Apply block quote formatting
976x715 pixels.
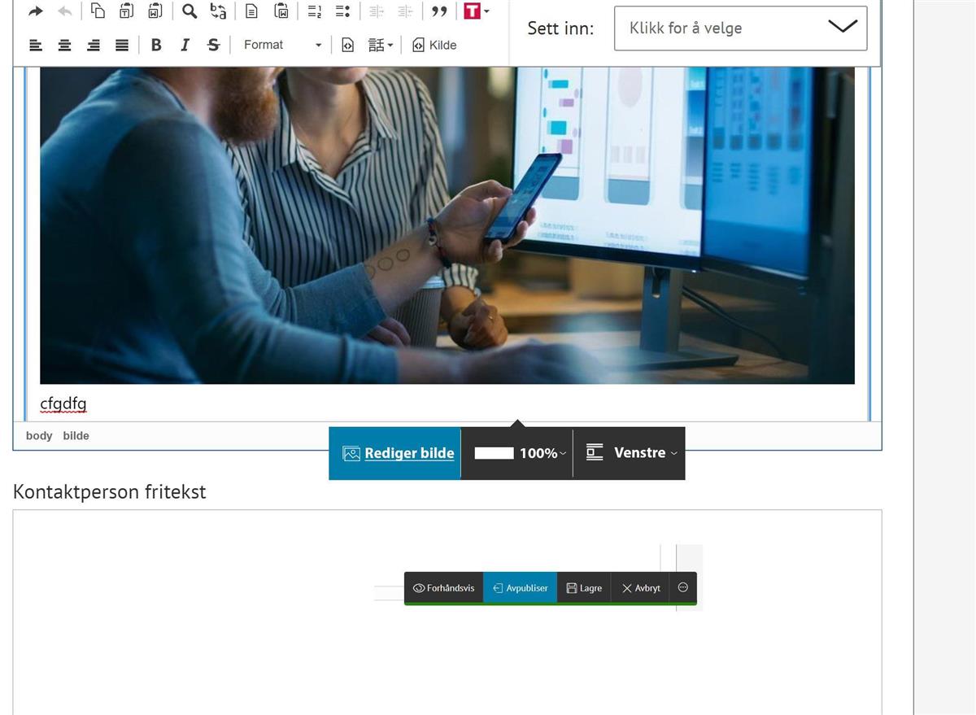439,11
